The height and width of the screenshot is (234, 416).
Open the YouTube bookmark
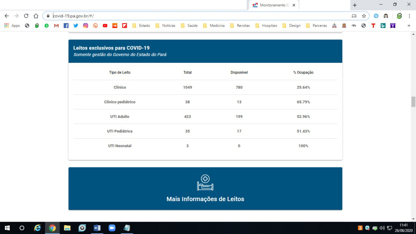coord(105,26)
